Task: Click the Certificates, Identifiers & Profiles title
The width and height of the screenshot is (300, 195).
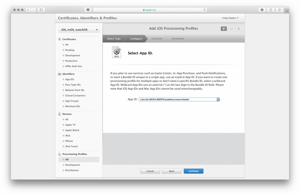Action: [x=87, y=18]
